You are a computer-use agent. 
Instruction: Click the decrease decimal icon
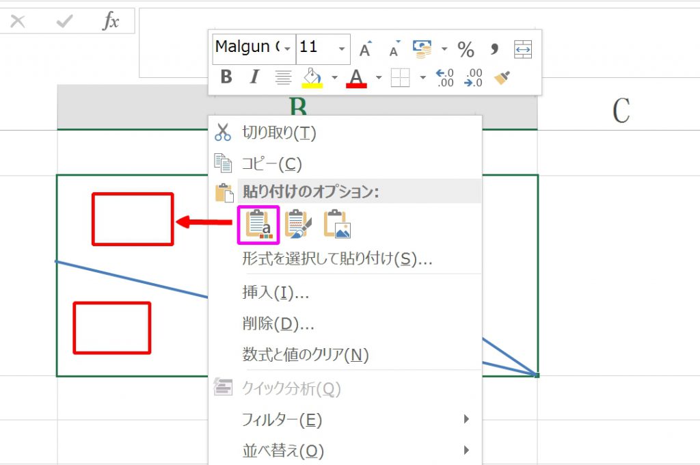[473, 77]
